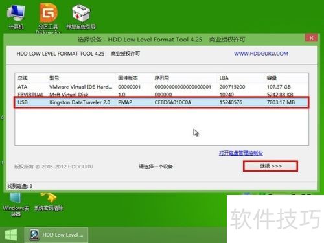Click LBA value 15240576
The height and width of the screenshot is (243, 324).
click(231, 102)
